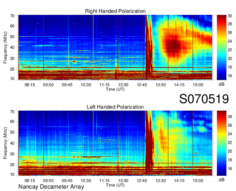The height and width of the screenshot is (191, 236).
Task: Click the 20 MHz tick of the Left Handed plot
Action: (12, 165)
